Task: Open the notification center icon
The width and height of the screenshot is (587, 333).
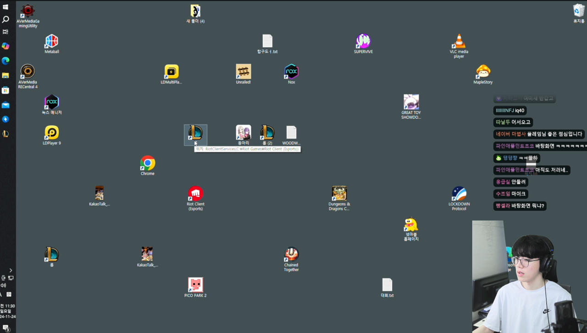Action: (6, 328)
